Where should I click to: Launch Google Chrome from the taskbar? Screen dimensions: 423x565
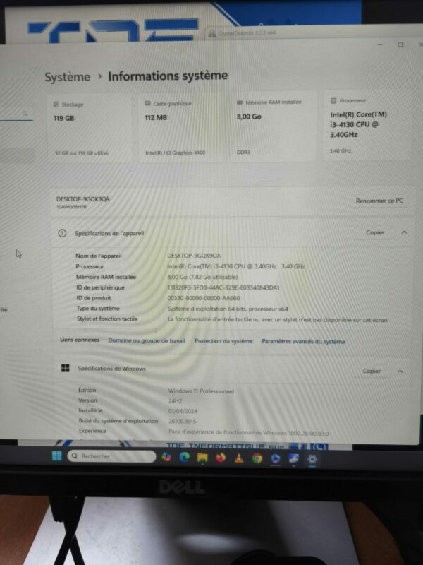click(x=257, y=458)
